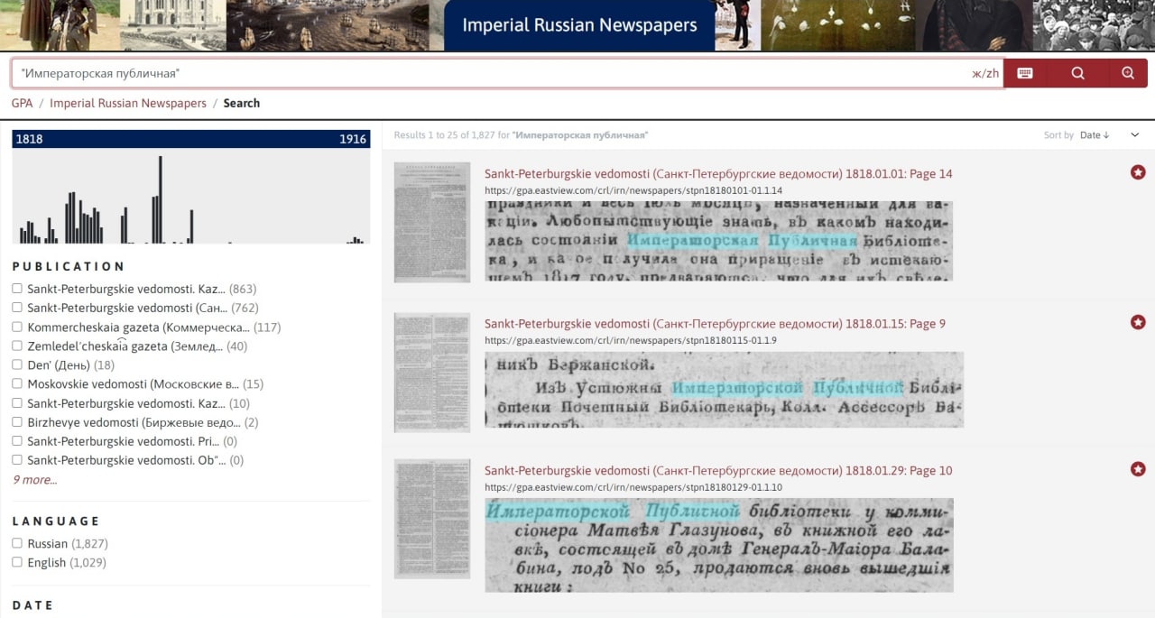The width and height of the screenshot is (1155, 618).
Task: Expand the '9 more...' publications link
Action: pos(34,480)
